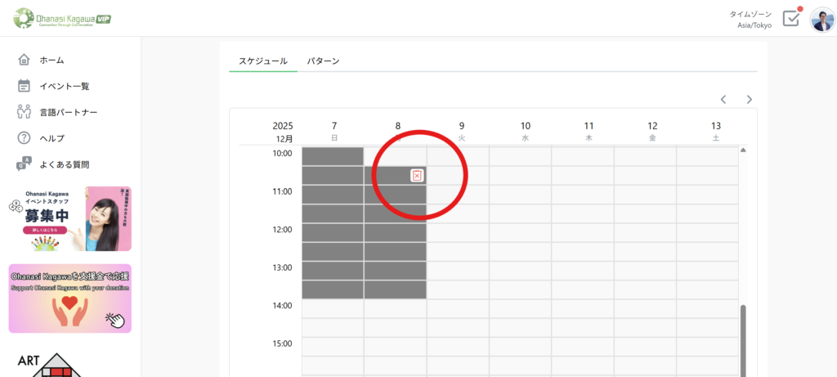Open the home icon in sidebar

(24, 60)
